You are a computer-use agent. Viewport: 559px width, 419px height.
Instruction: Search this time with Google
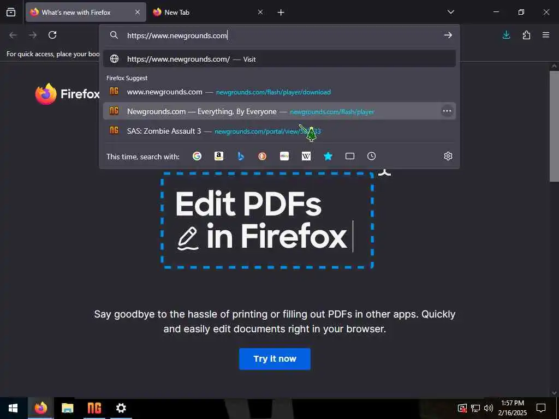(197, 156)
